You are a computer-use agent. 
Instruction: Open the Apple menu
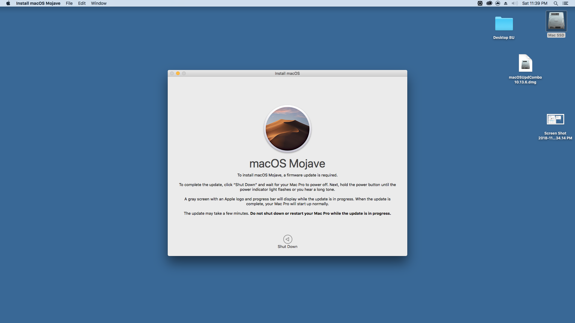tap(8, 3)
